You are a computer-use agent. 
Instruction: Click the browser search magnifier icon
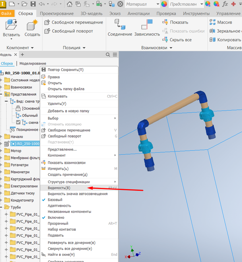pyautogui.click(x=108, y=55)
